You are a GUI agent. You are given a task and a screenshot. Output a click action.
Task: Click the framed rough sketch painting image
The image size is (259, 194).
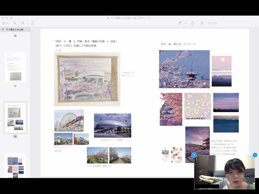point(87,79)
